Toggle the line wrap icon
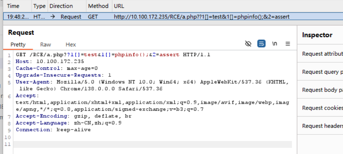The width and height of the screenshot is (343, 154). point(261,44)
